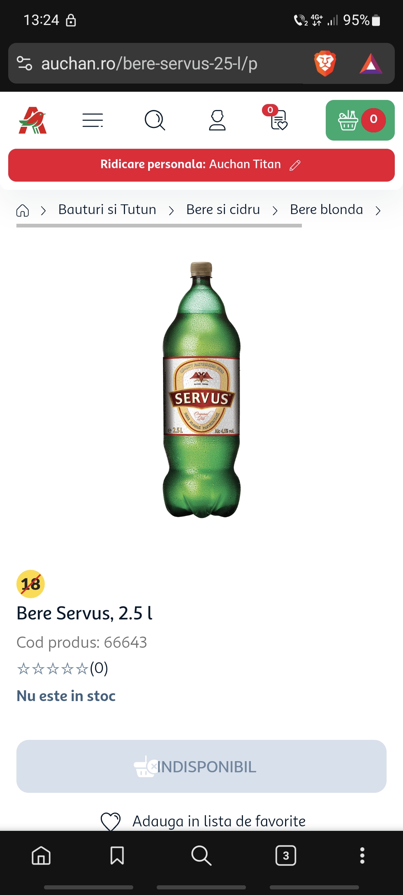Edit pickup store Ridicare personala: Auchan Titan
Image resolution: width=403 pixels, height=895 pixels.
(x=201, y=165)
